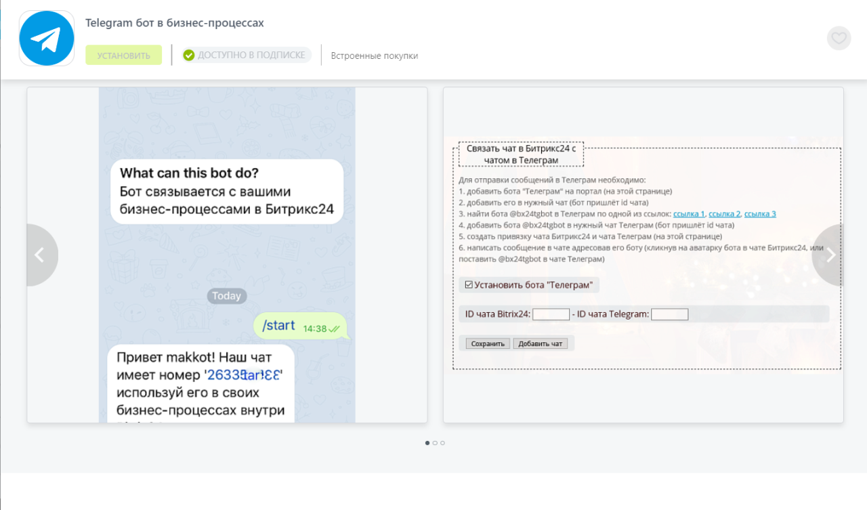Click the ДОСТУПНО В ПОДПИСКЕ badge
867x510 pixels.
247,55
